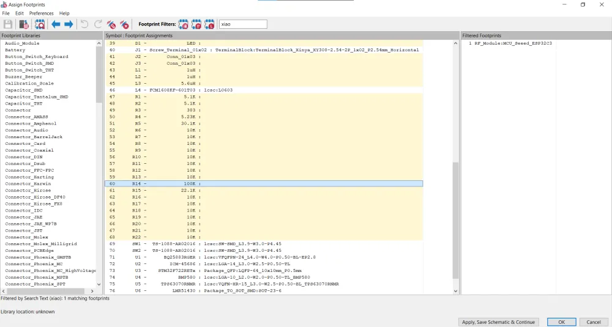Click the footprint filter search field
The width and height of the screenshot is (612, 327).
(x=242, y=24)
